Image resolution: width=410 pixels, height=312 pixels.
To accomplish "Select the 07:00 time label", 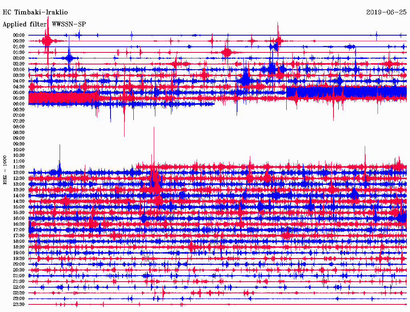I will tap(19, 116).
